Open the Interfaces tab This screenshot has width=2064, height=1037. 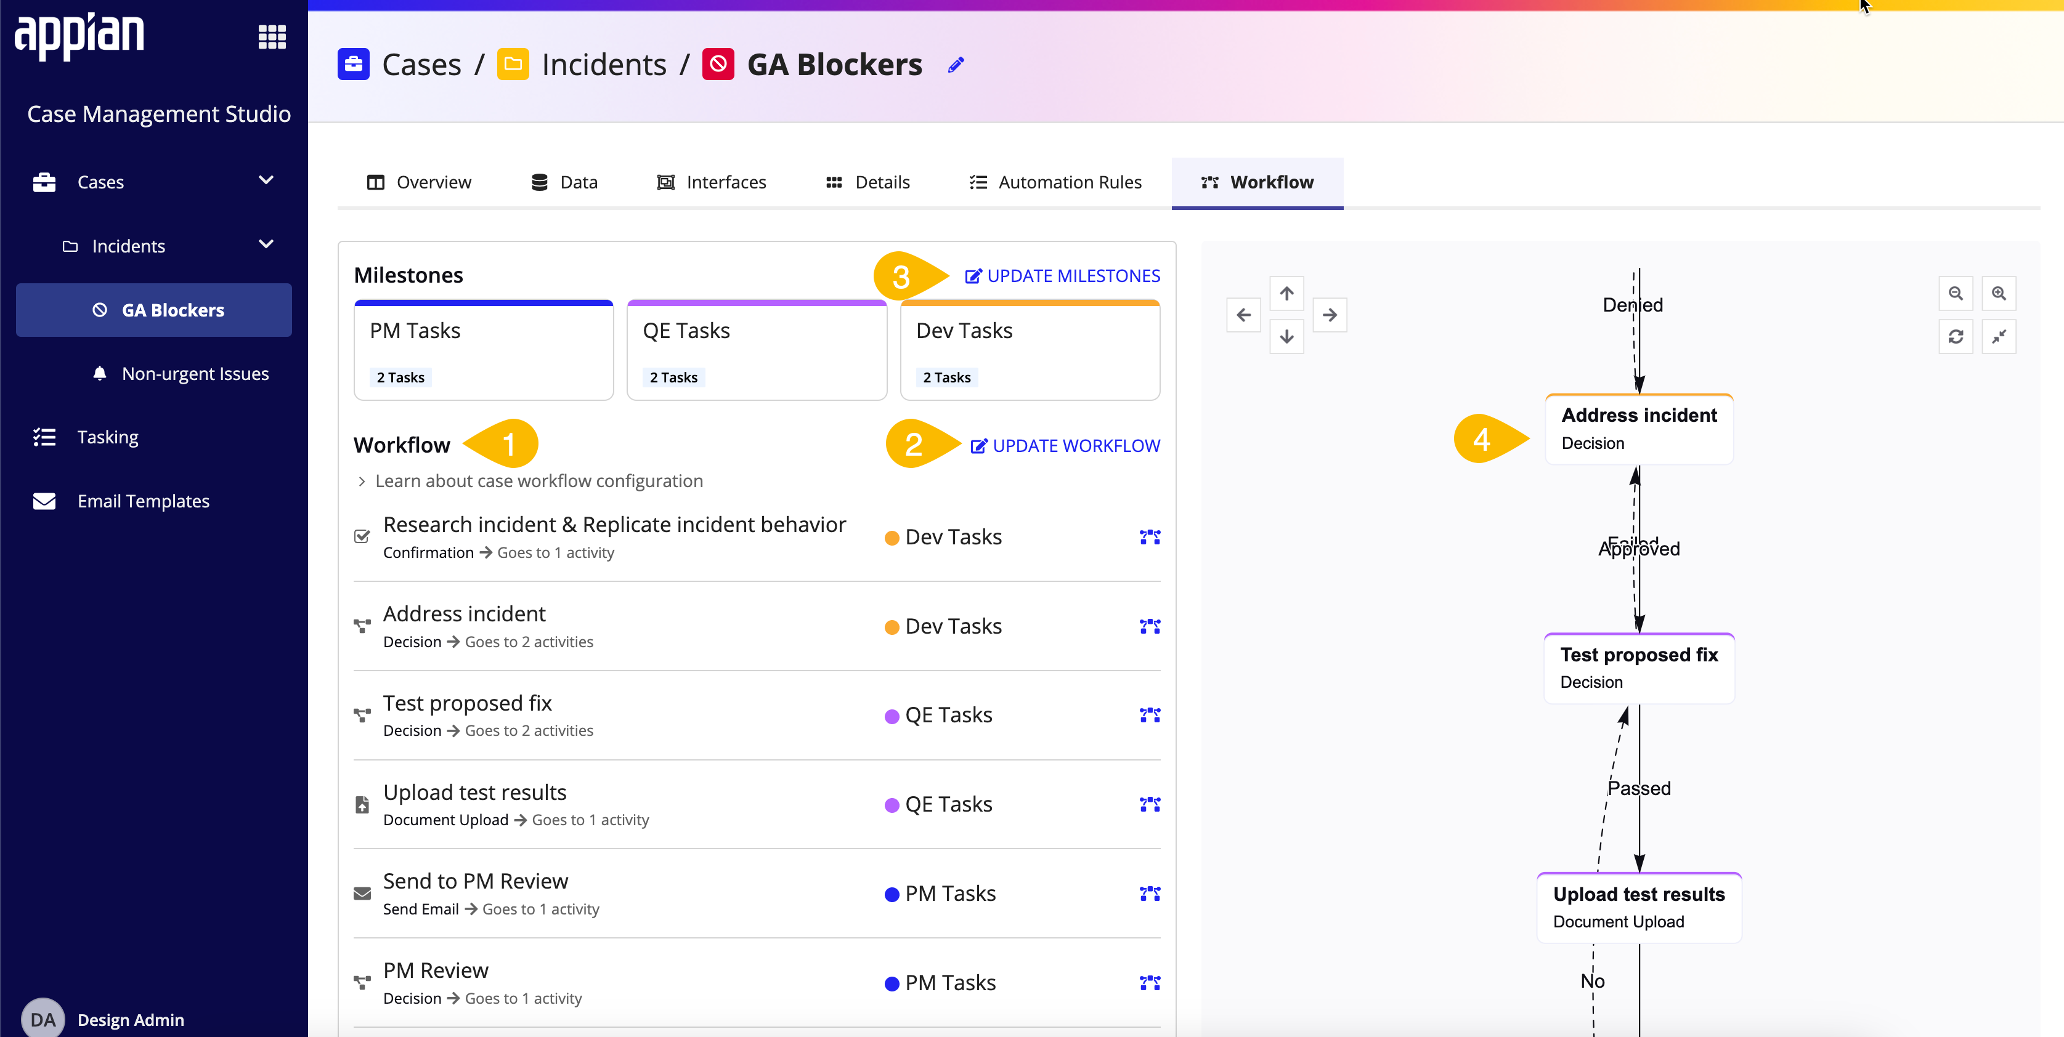(712, 182)
